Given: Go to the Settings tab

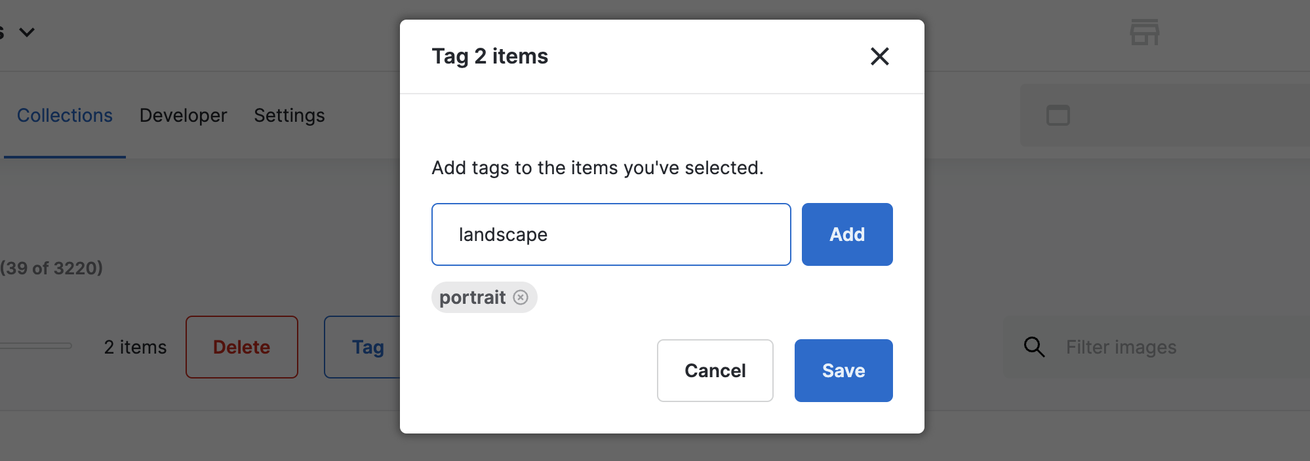Looking at the screenshot, I should click(x=289, y=115).
